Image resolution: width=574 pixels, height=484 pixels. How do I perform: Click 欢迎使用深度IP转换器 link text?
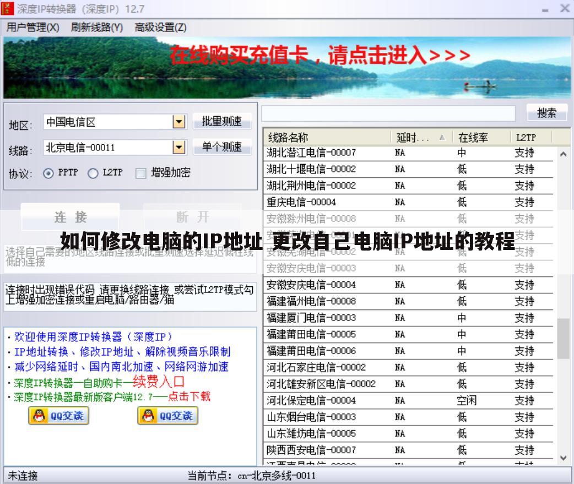pos(93,336)
